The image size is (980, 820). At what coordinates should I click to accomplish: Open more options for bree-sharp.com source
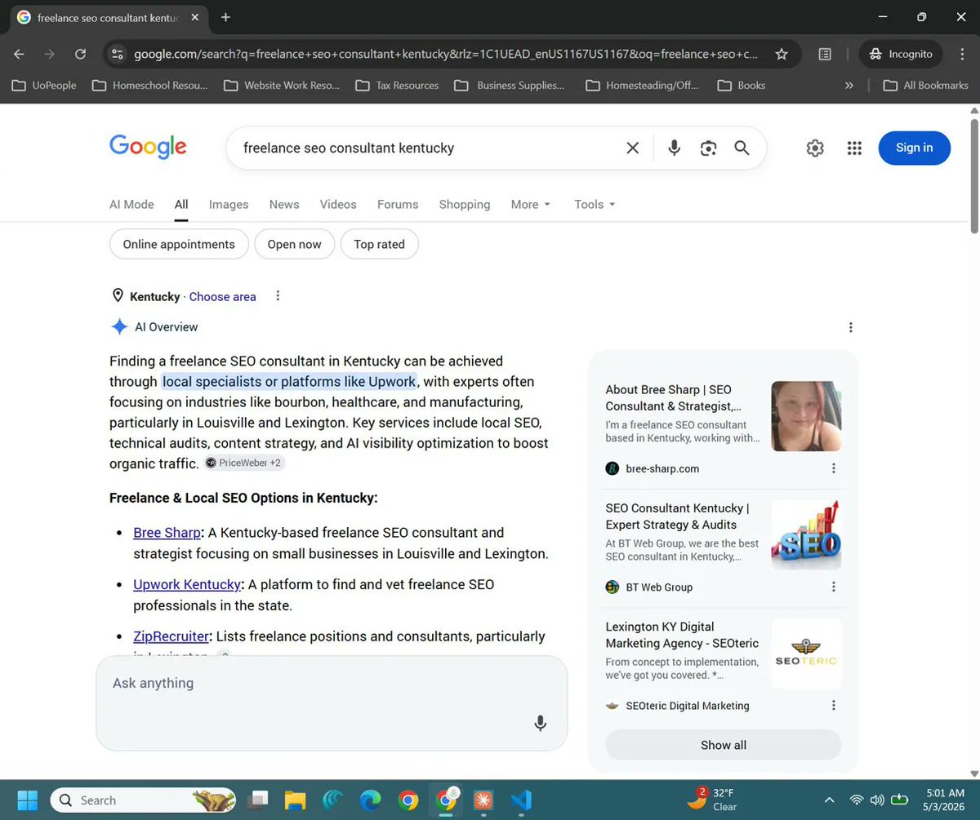point(834,468)
